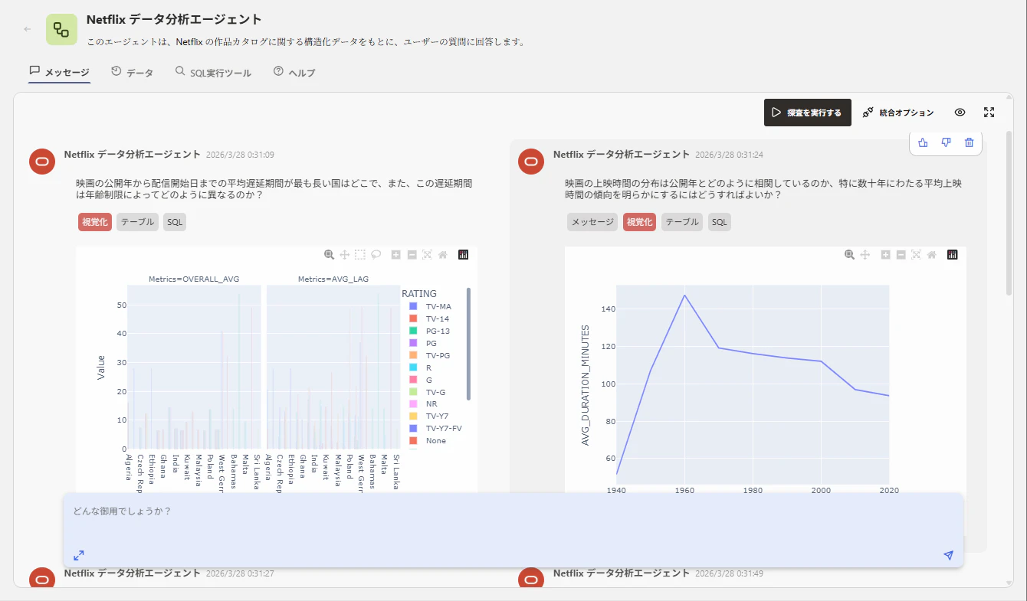
Task: Select テーブル chip in the 0:31:09 message
Action: 137,222
